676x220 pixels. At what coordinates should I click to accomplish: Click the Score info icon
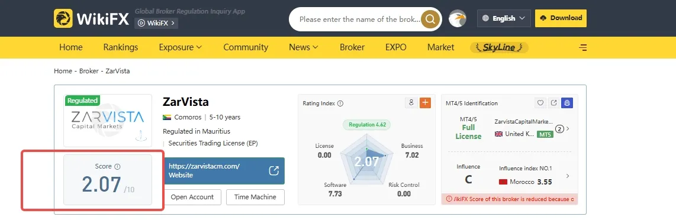[117, 167]
